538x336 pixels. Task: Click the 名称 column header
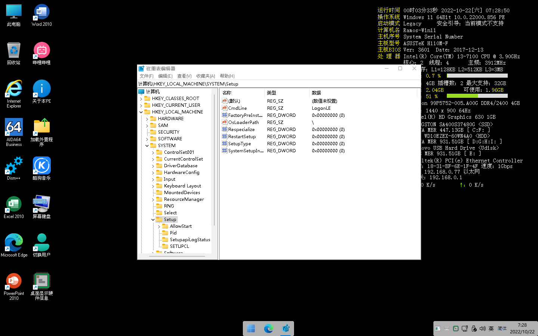point(242,93)
